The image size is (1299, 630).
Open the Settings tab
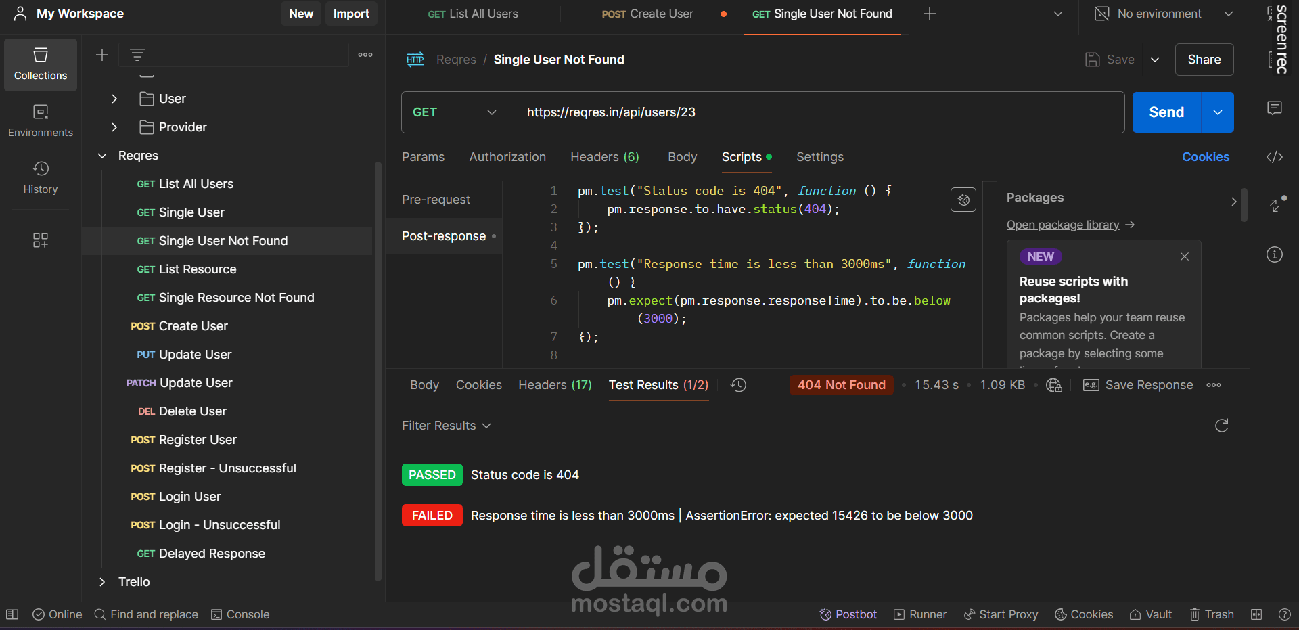tap(820, 157)
